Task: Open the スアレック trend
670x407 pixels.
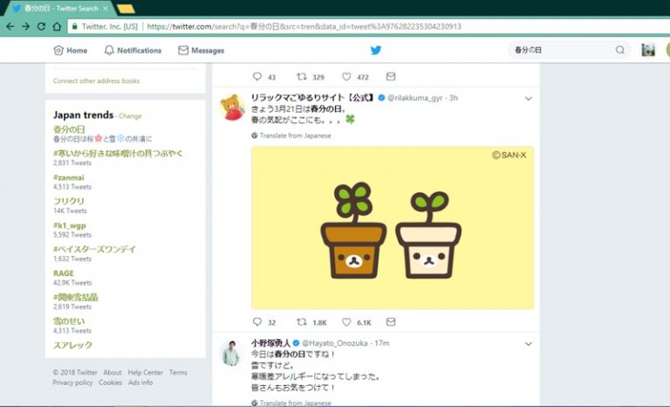Action: coord(72,345)
